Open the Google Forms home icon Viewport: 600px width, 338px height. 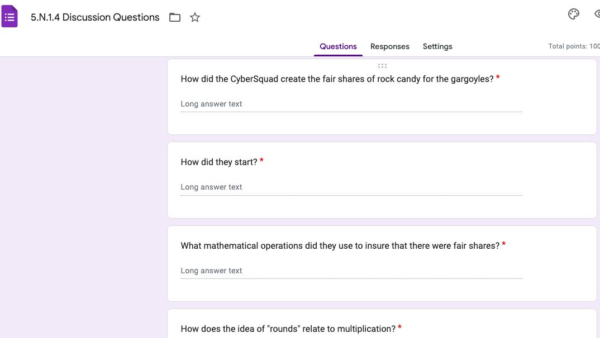point(9,17)
